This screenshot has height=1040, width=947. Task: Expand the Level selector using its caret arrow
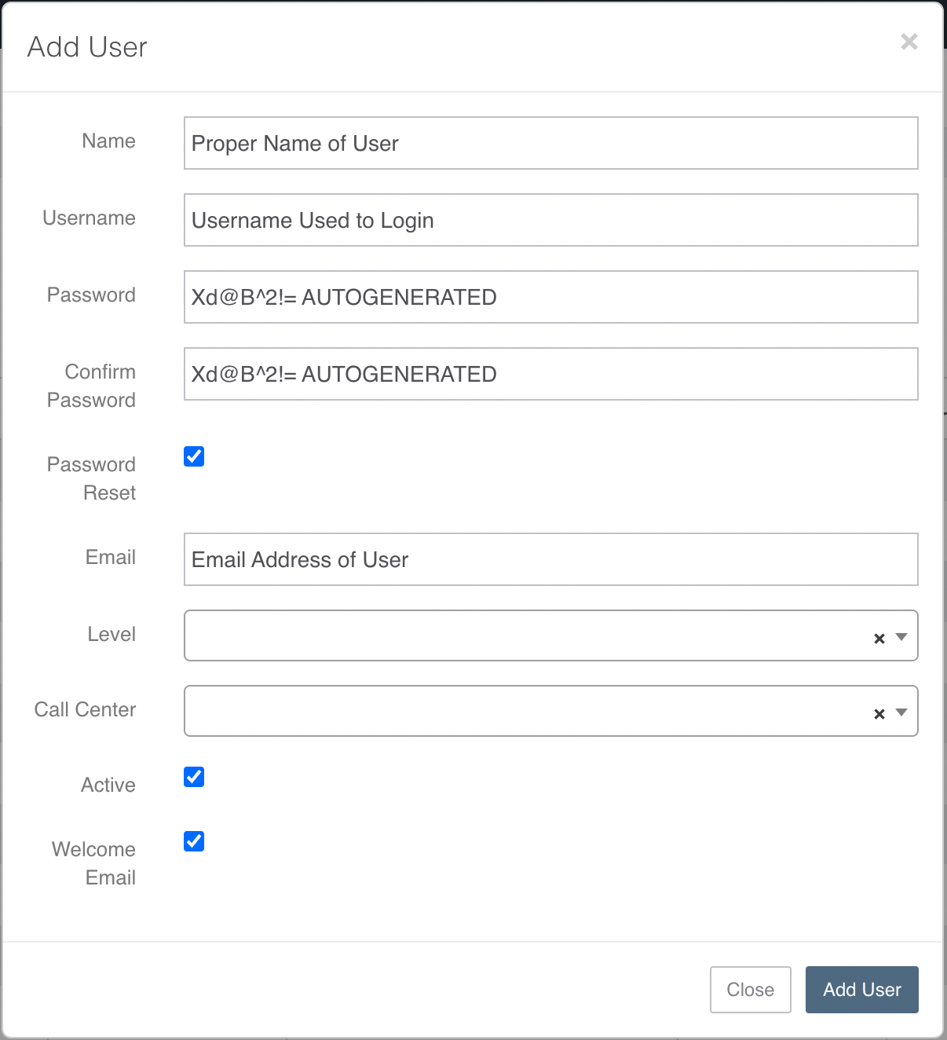tap(900, 636)
